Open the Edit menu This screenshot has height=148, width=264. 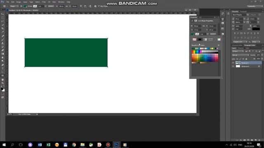(13, 2)
